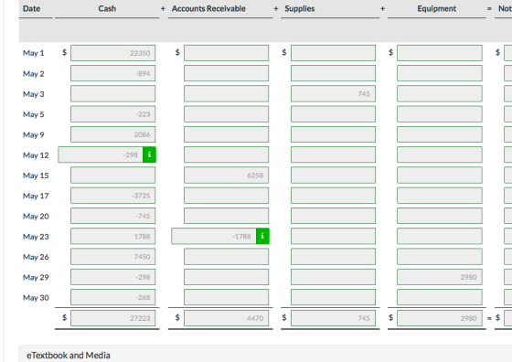Click the empty May 12 Accounts Receivable field
Image resolution: width=512 pixels, height=362 pixels.
pos(227,154)
